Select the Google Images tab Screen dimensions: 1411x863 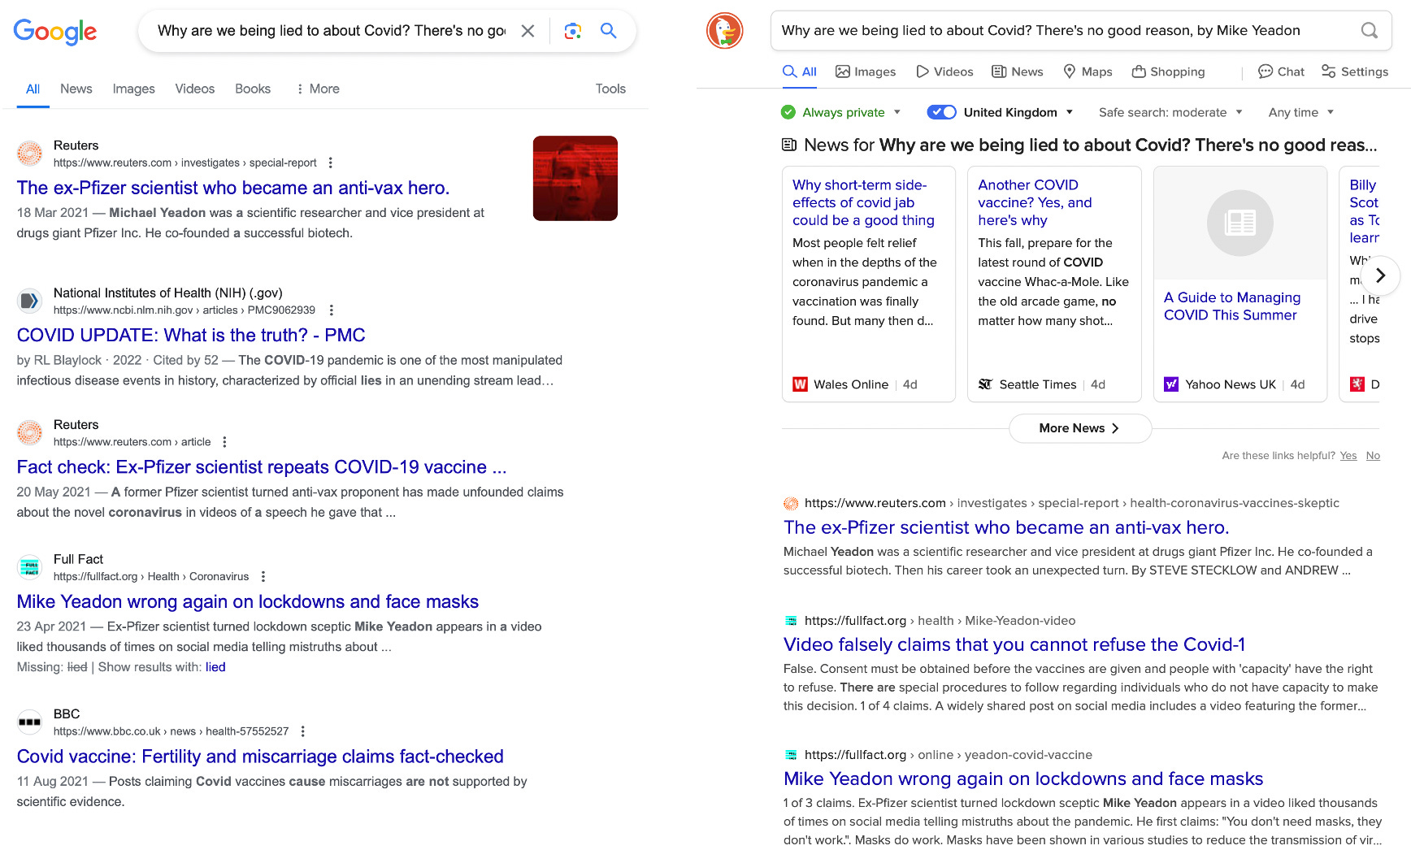click(x=133, y=89)
